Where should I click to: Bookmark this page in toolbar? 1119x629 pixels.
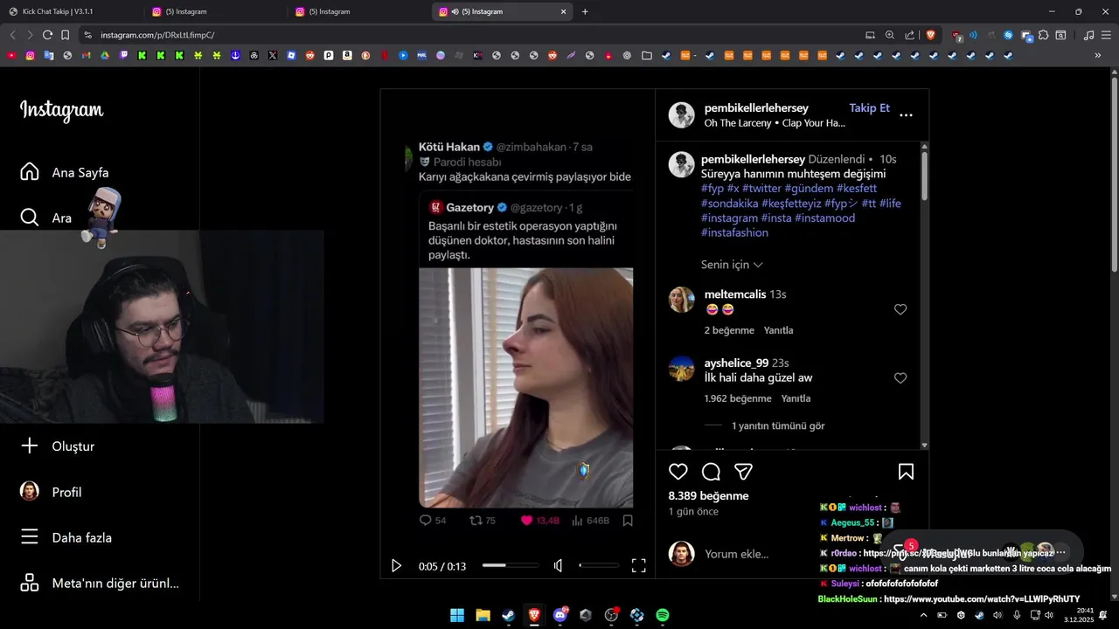pyautogui.click(x=65, y=35)
